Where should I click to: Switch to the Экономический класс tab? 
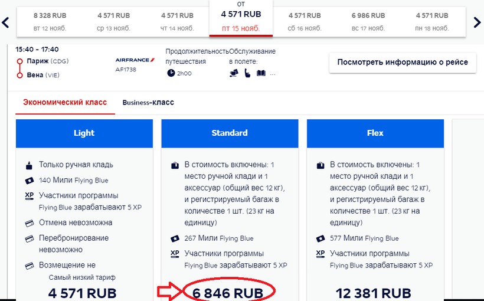tap(65, 102)
